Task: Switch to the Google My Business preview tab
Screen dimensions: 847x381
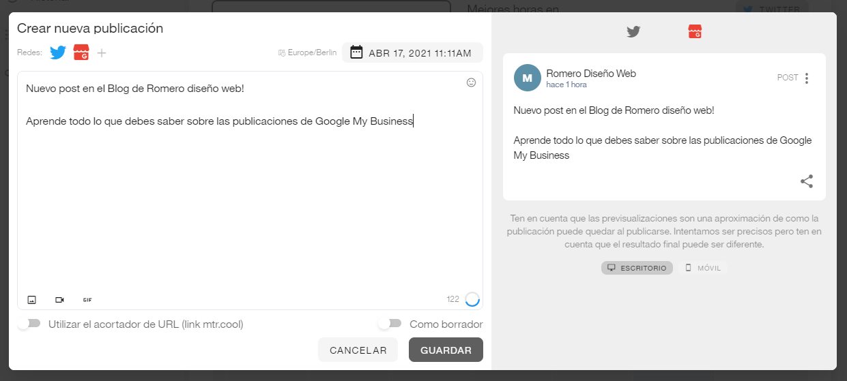Action: tap(695, 31)
